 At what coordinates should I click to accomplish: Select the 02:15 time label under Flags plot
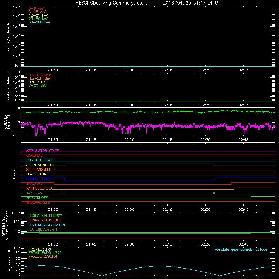[167, 210]
